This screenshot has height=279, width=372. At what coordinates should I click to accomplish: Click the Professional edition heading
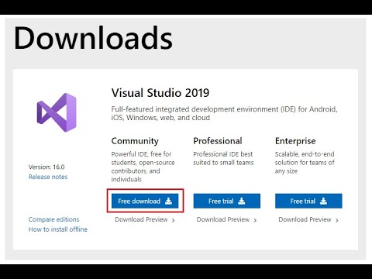point(218,141)
